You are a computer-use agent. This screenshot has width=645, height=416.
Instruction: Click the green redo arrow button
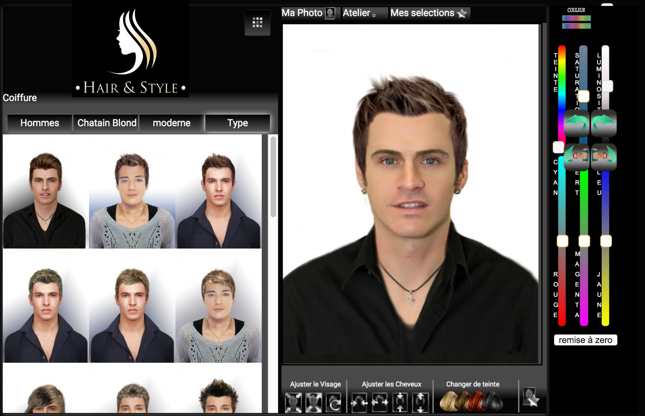tap(604, 123)
